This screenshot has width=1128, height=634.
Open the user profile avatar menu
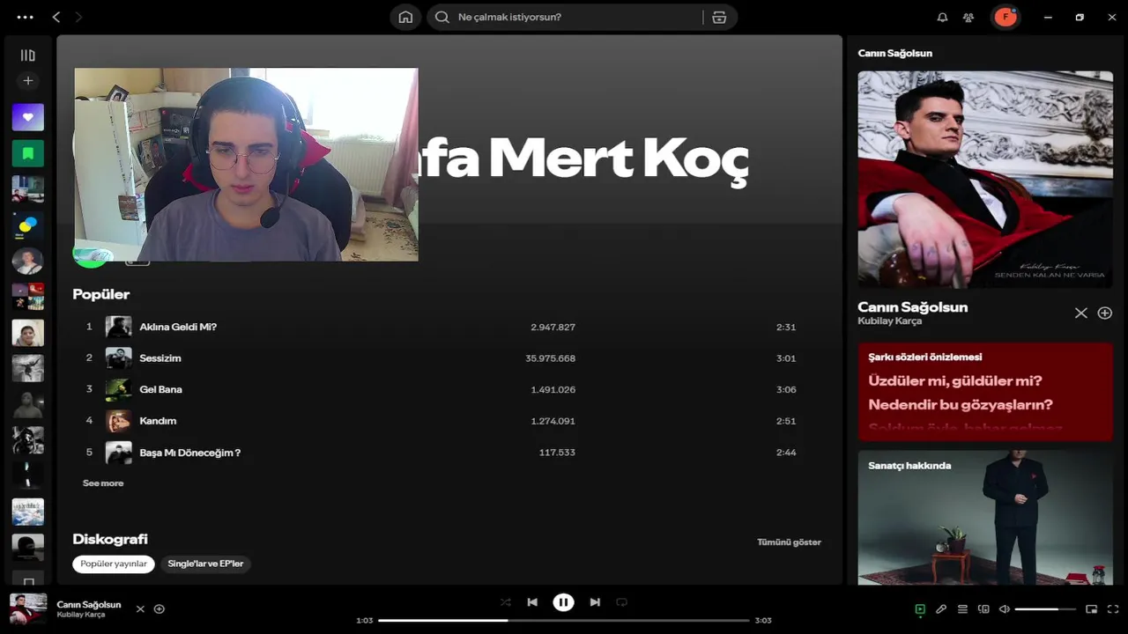tap(1006, 17)
